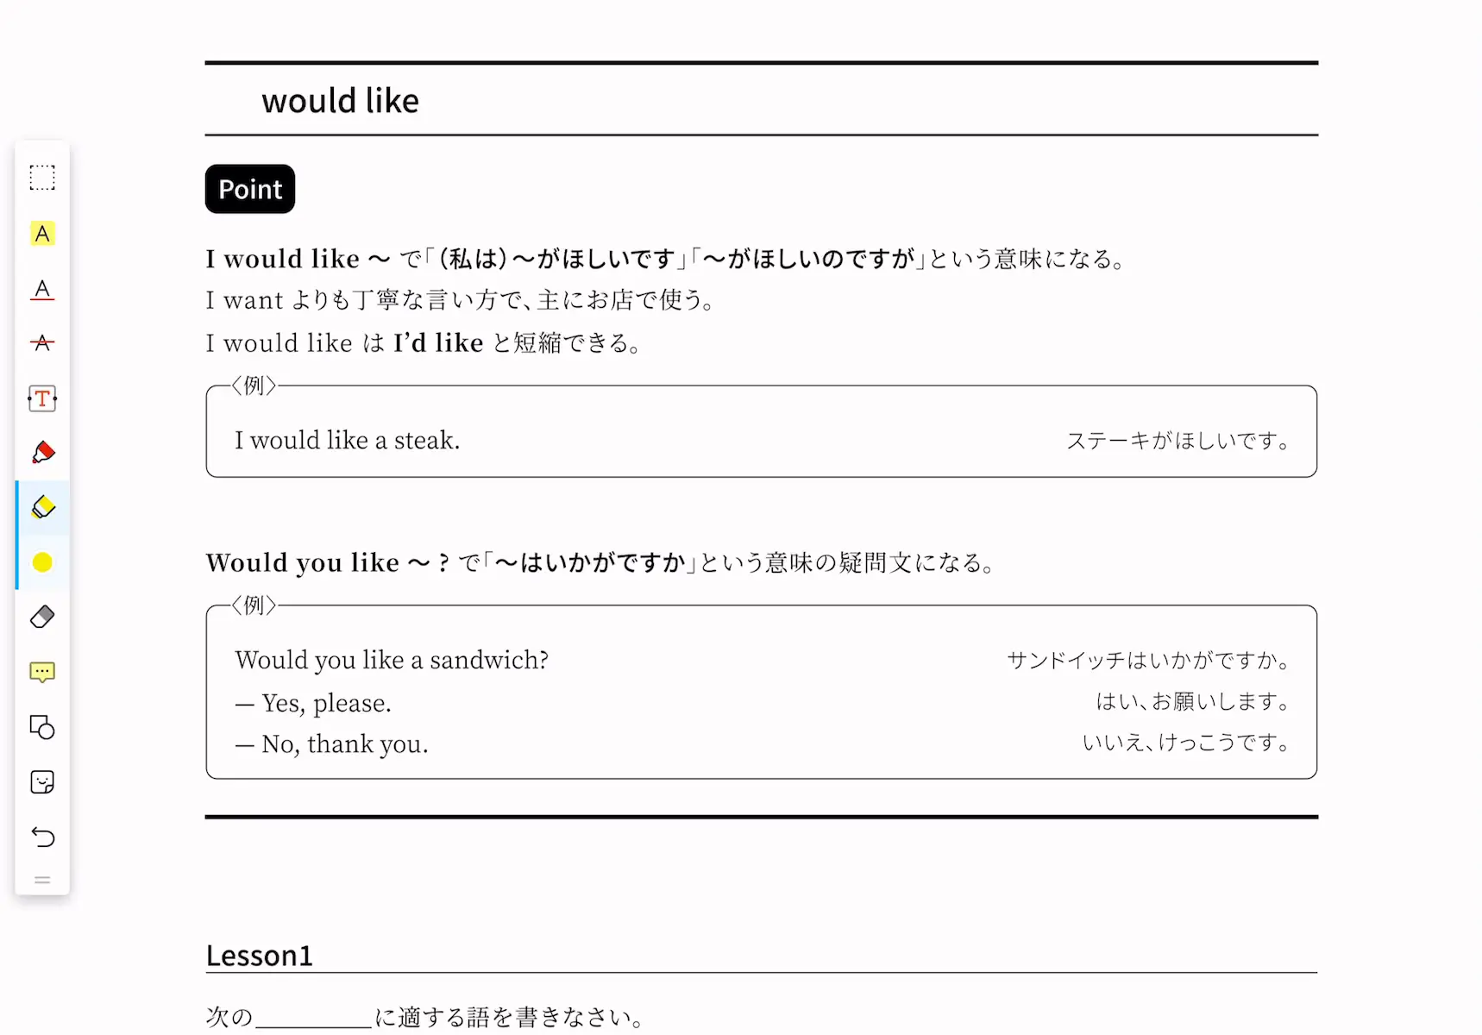Click the 'would like' heading text
1482x1035 pixels.
point(341,101)
